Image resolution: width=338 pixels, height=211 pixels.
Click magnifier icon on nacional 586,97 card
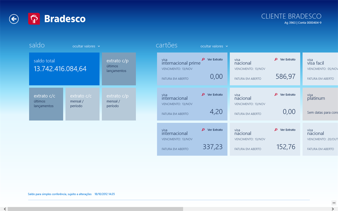click(276, 59)
